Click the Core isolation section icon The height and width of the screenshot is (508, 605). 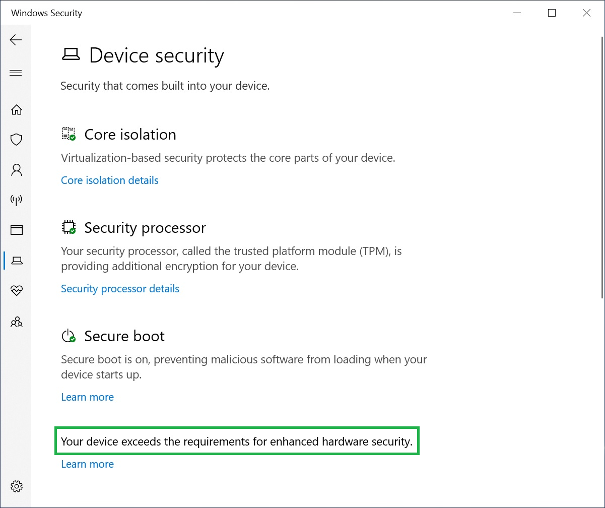tap(69, 133)
